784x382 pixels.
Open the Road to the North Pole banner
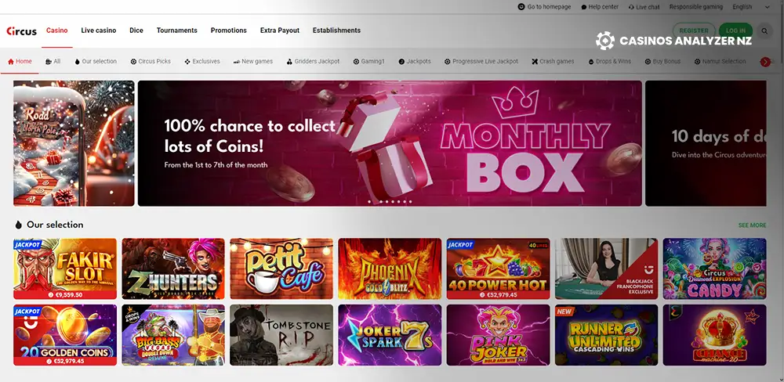pos(74,143)
